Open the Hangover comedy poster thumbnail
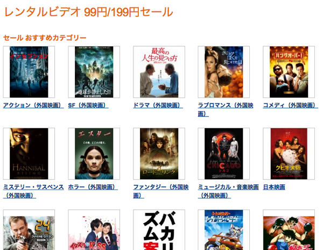Screen dimensions: 323x250 tap(289, 72)
